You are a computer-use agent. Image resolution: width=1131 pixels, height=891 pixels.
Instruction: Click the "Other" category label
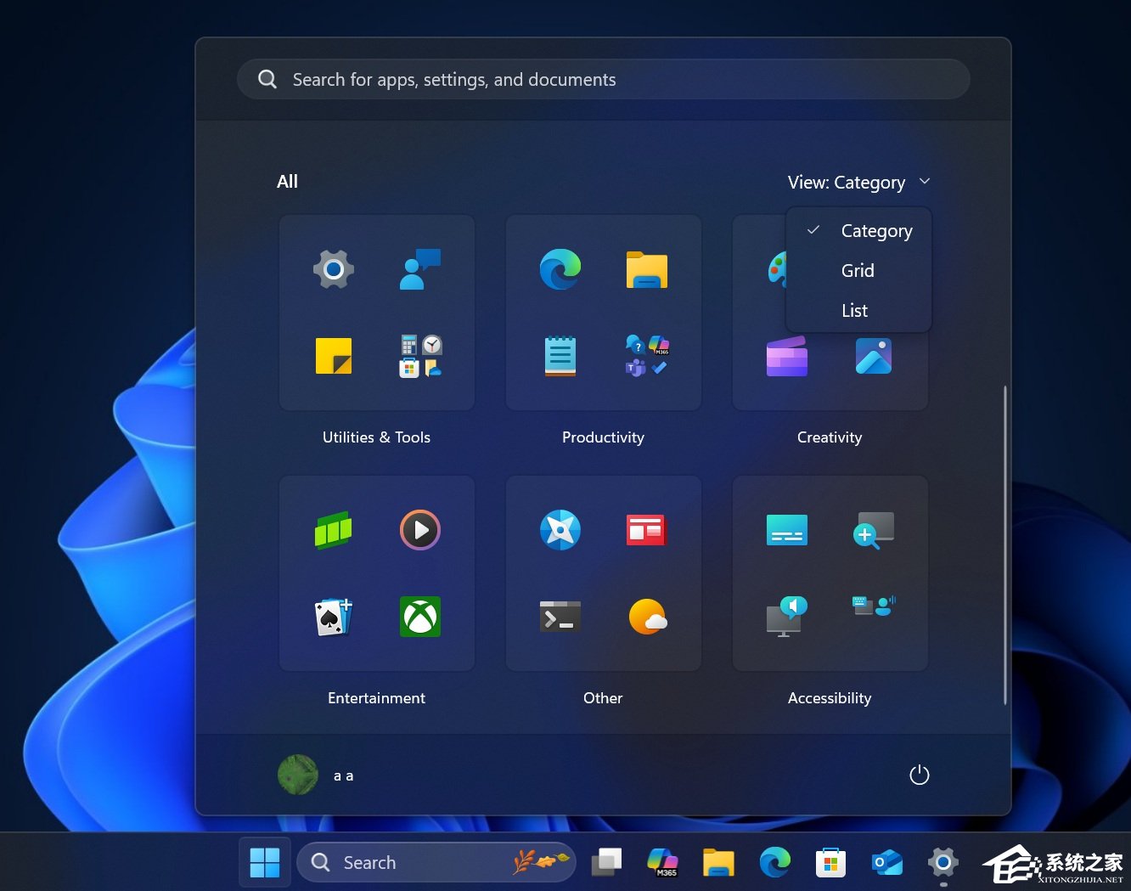(x=603, y=698)
